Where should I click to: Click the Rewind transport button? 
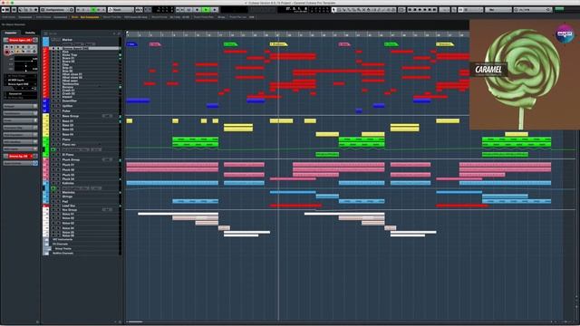coord(178,10)
